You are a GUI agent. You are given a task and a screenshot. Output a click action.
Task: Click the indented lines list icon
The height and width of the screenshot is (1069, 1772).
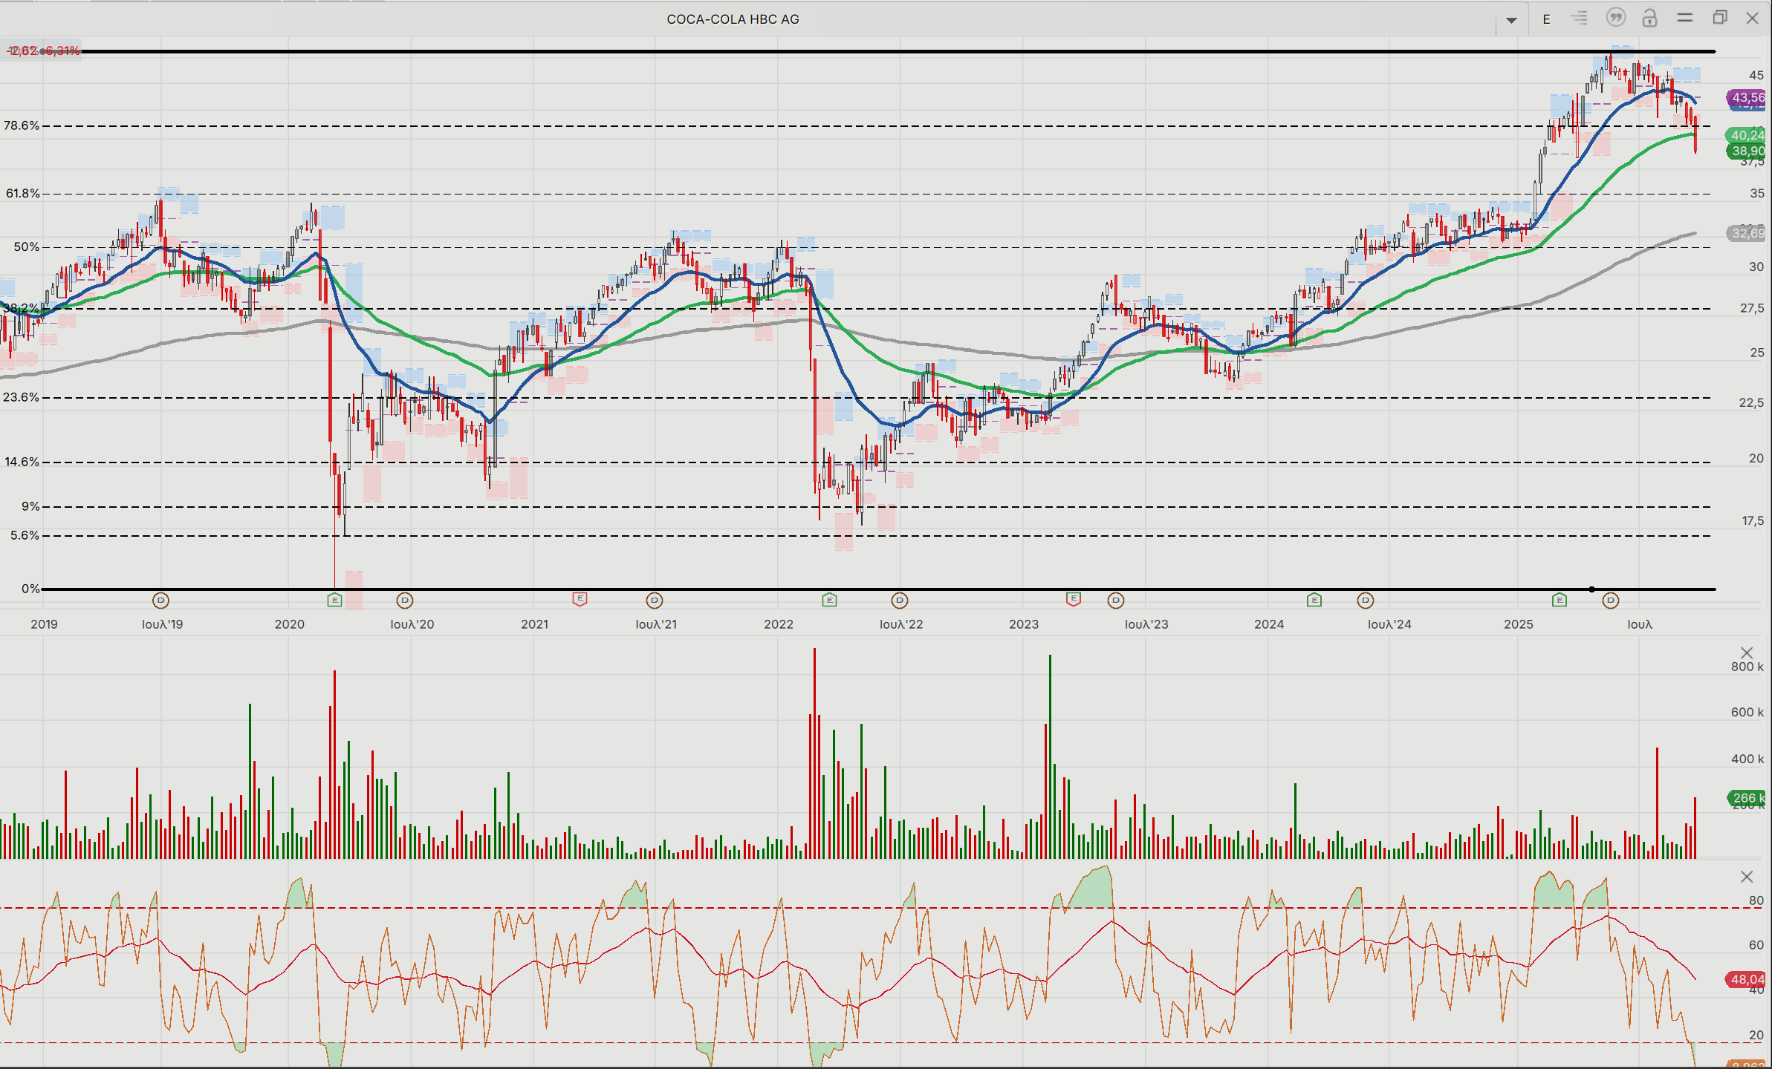[x=1580, y=19]
